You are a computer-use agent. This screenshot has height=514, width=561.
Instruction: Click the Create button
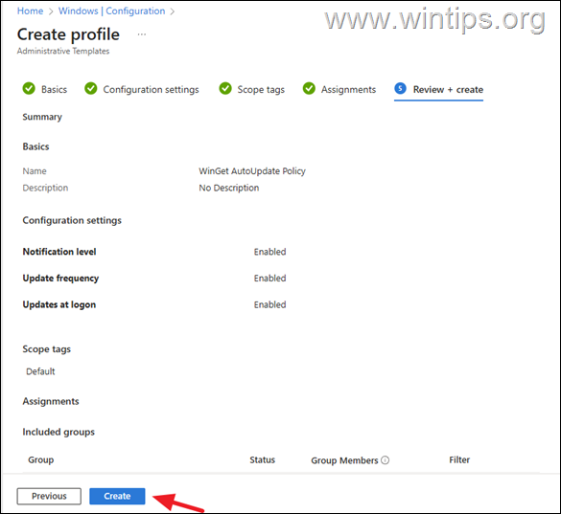[117, 496]
